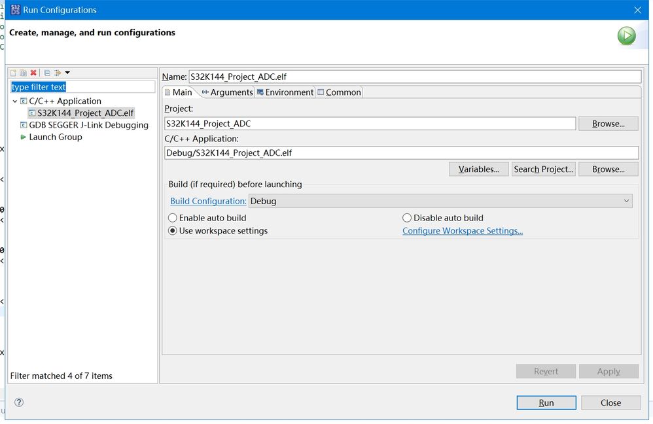The height and width of the screenshot is (424, 653).
Task: Click Browse button below application path
Action: [x=608, y=169]
